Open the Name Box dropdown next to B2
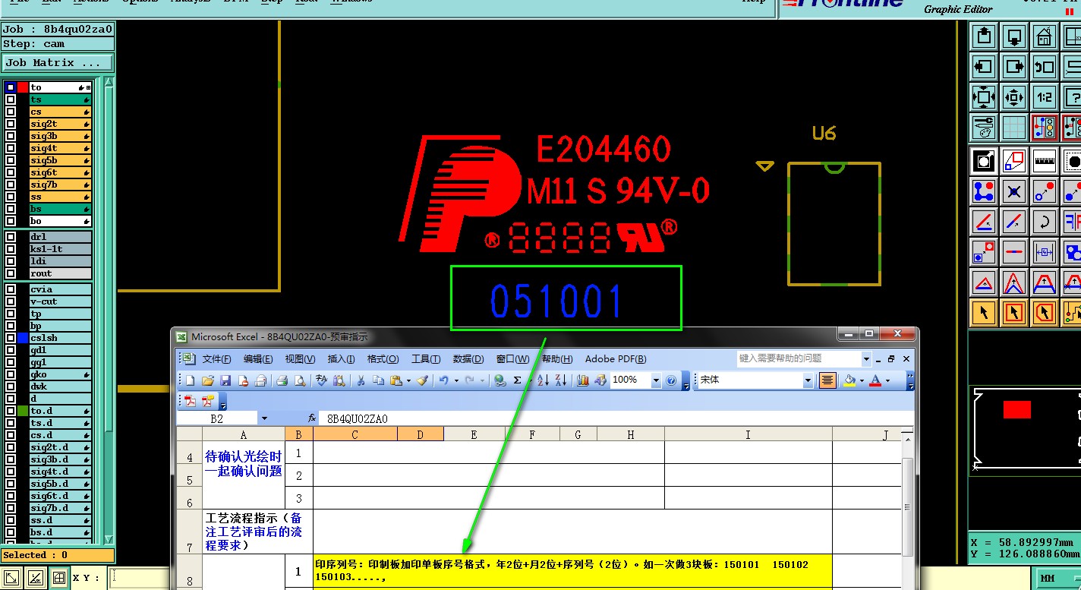 (264, 418)
